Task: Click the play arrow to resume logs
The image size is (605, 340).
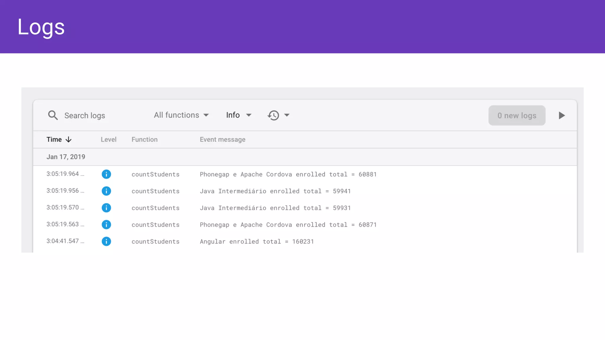Action: click(562, 115)
